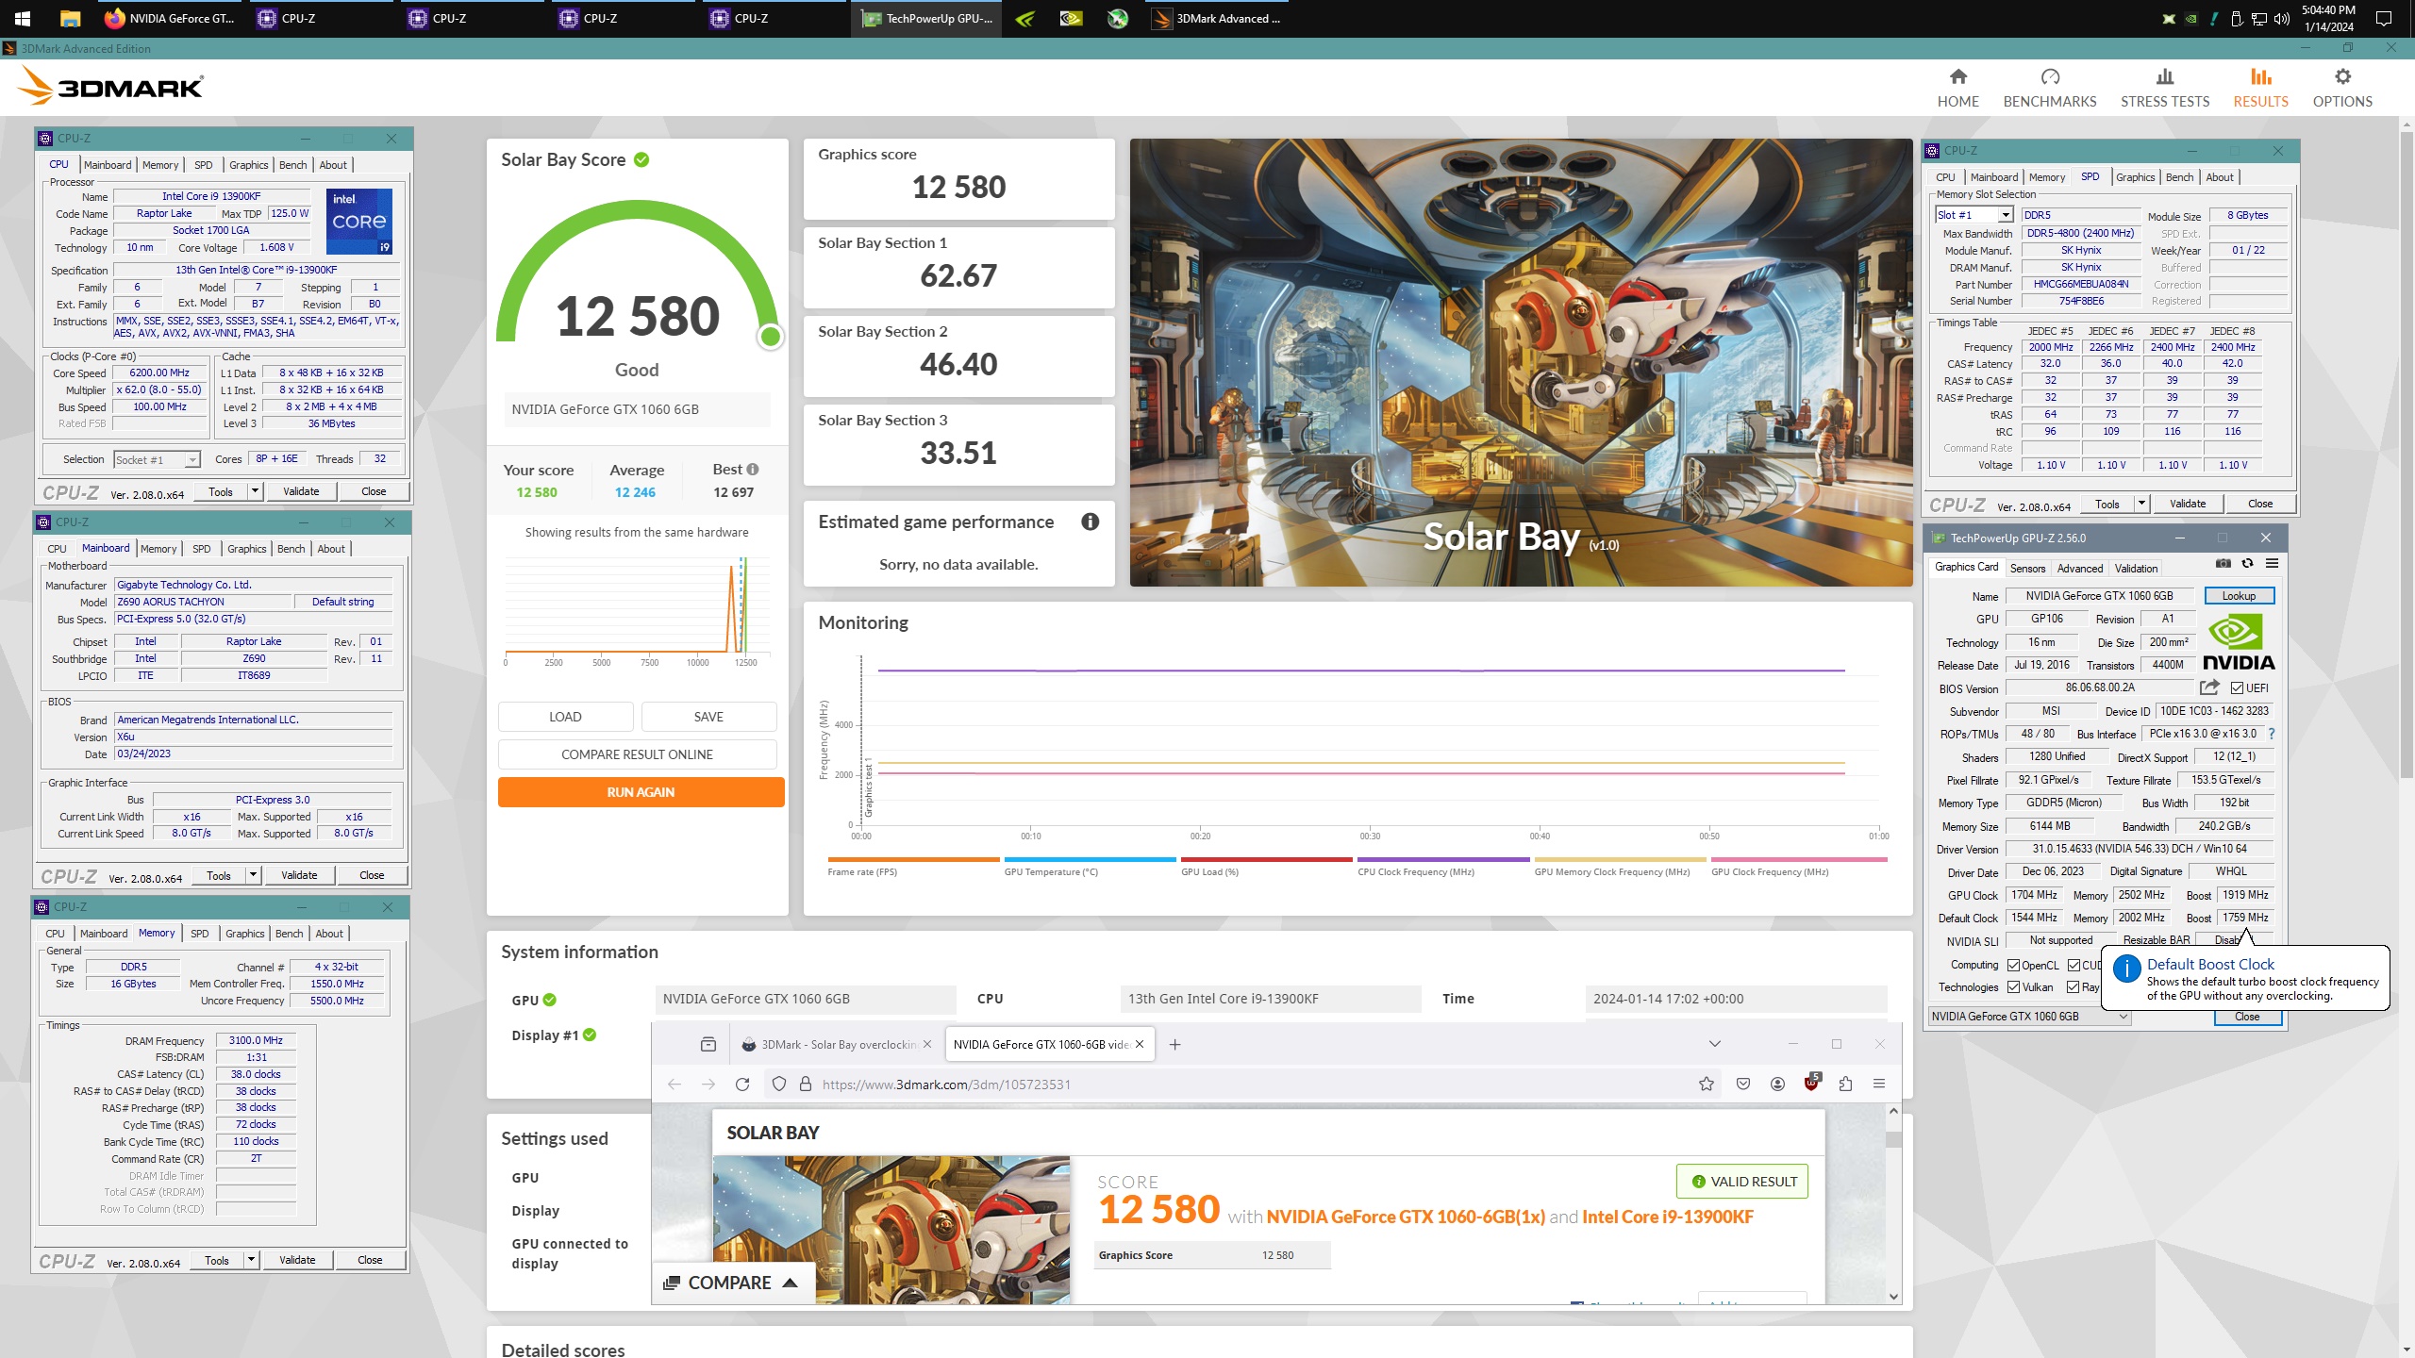Click Validate in CPU-Z Memory window
The width and height of the screenshot is (2415, 1358).
click(297, 1260)
